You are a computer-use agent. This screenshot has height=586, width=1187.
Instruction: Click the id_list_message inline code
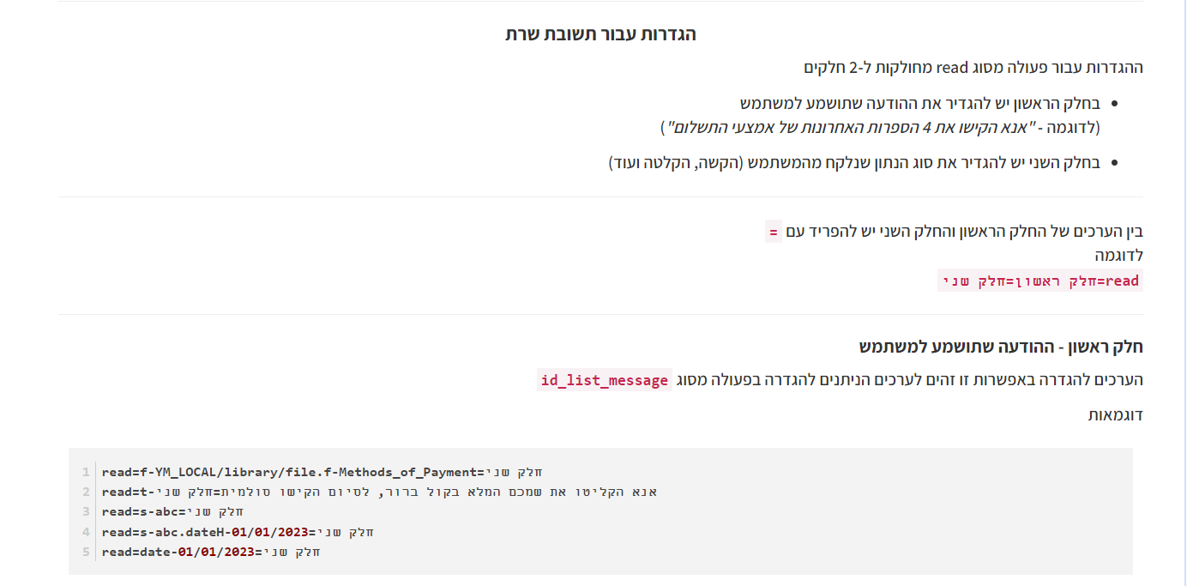pyautogui.click(x=605, y=380)
